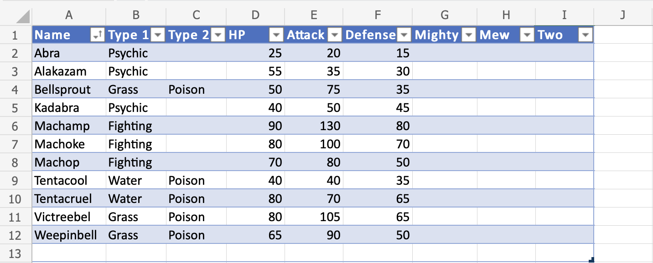Screen dimensions: 653x263
Task: Open the Mew column filter dropdown
Action: pos(527,35)
